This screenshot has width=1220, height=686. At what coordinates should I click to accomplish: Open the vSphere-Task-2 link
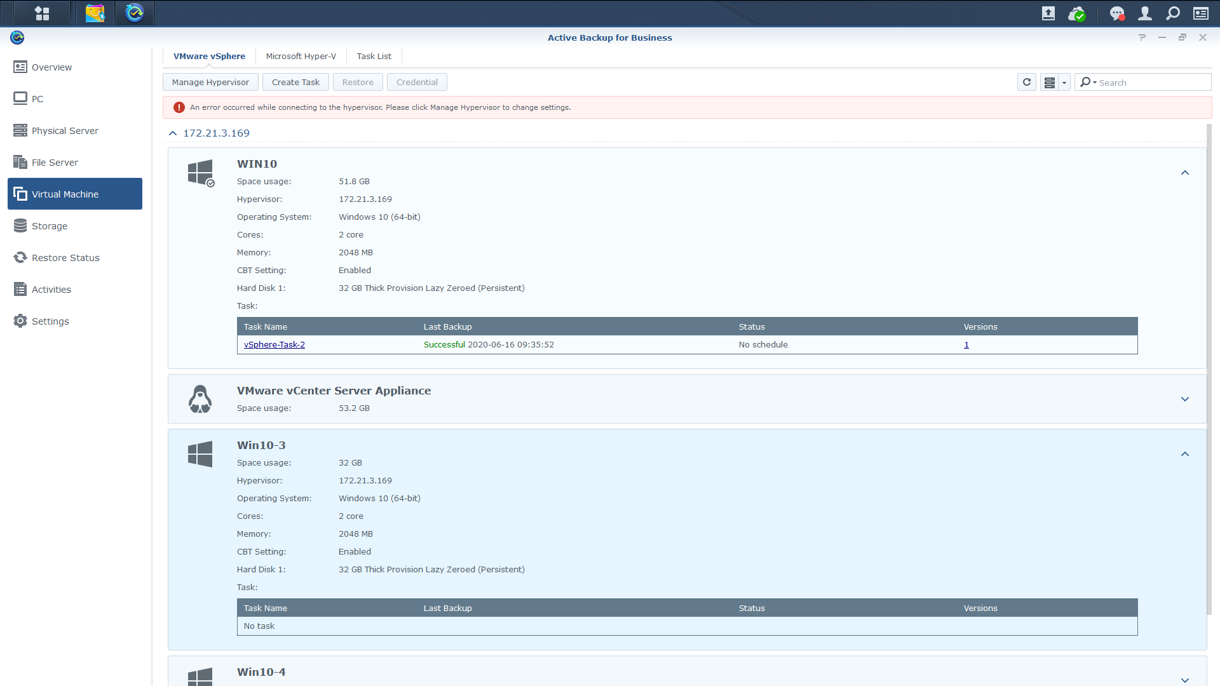tap(274, 345)
